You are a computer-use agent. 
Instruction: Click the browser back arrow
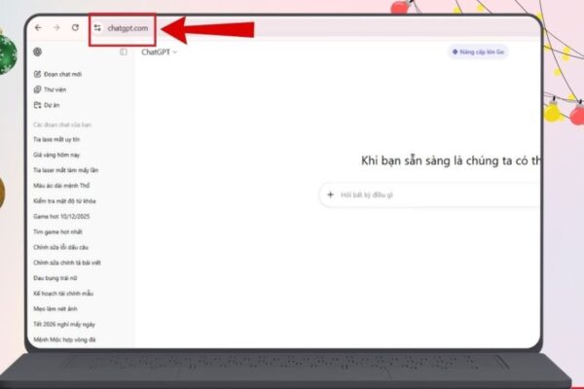[x=38, y=28]
